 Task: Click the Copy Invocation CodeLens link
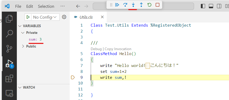tap(118, 49)
